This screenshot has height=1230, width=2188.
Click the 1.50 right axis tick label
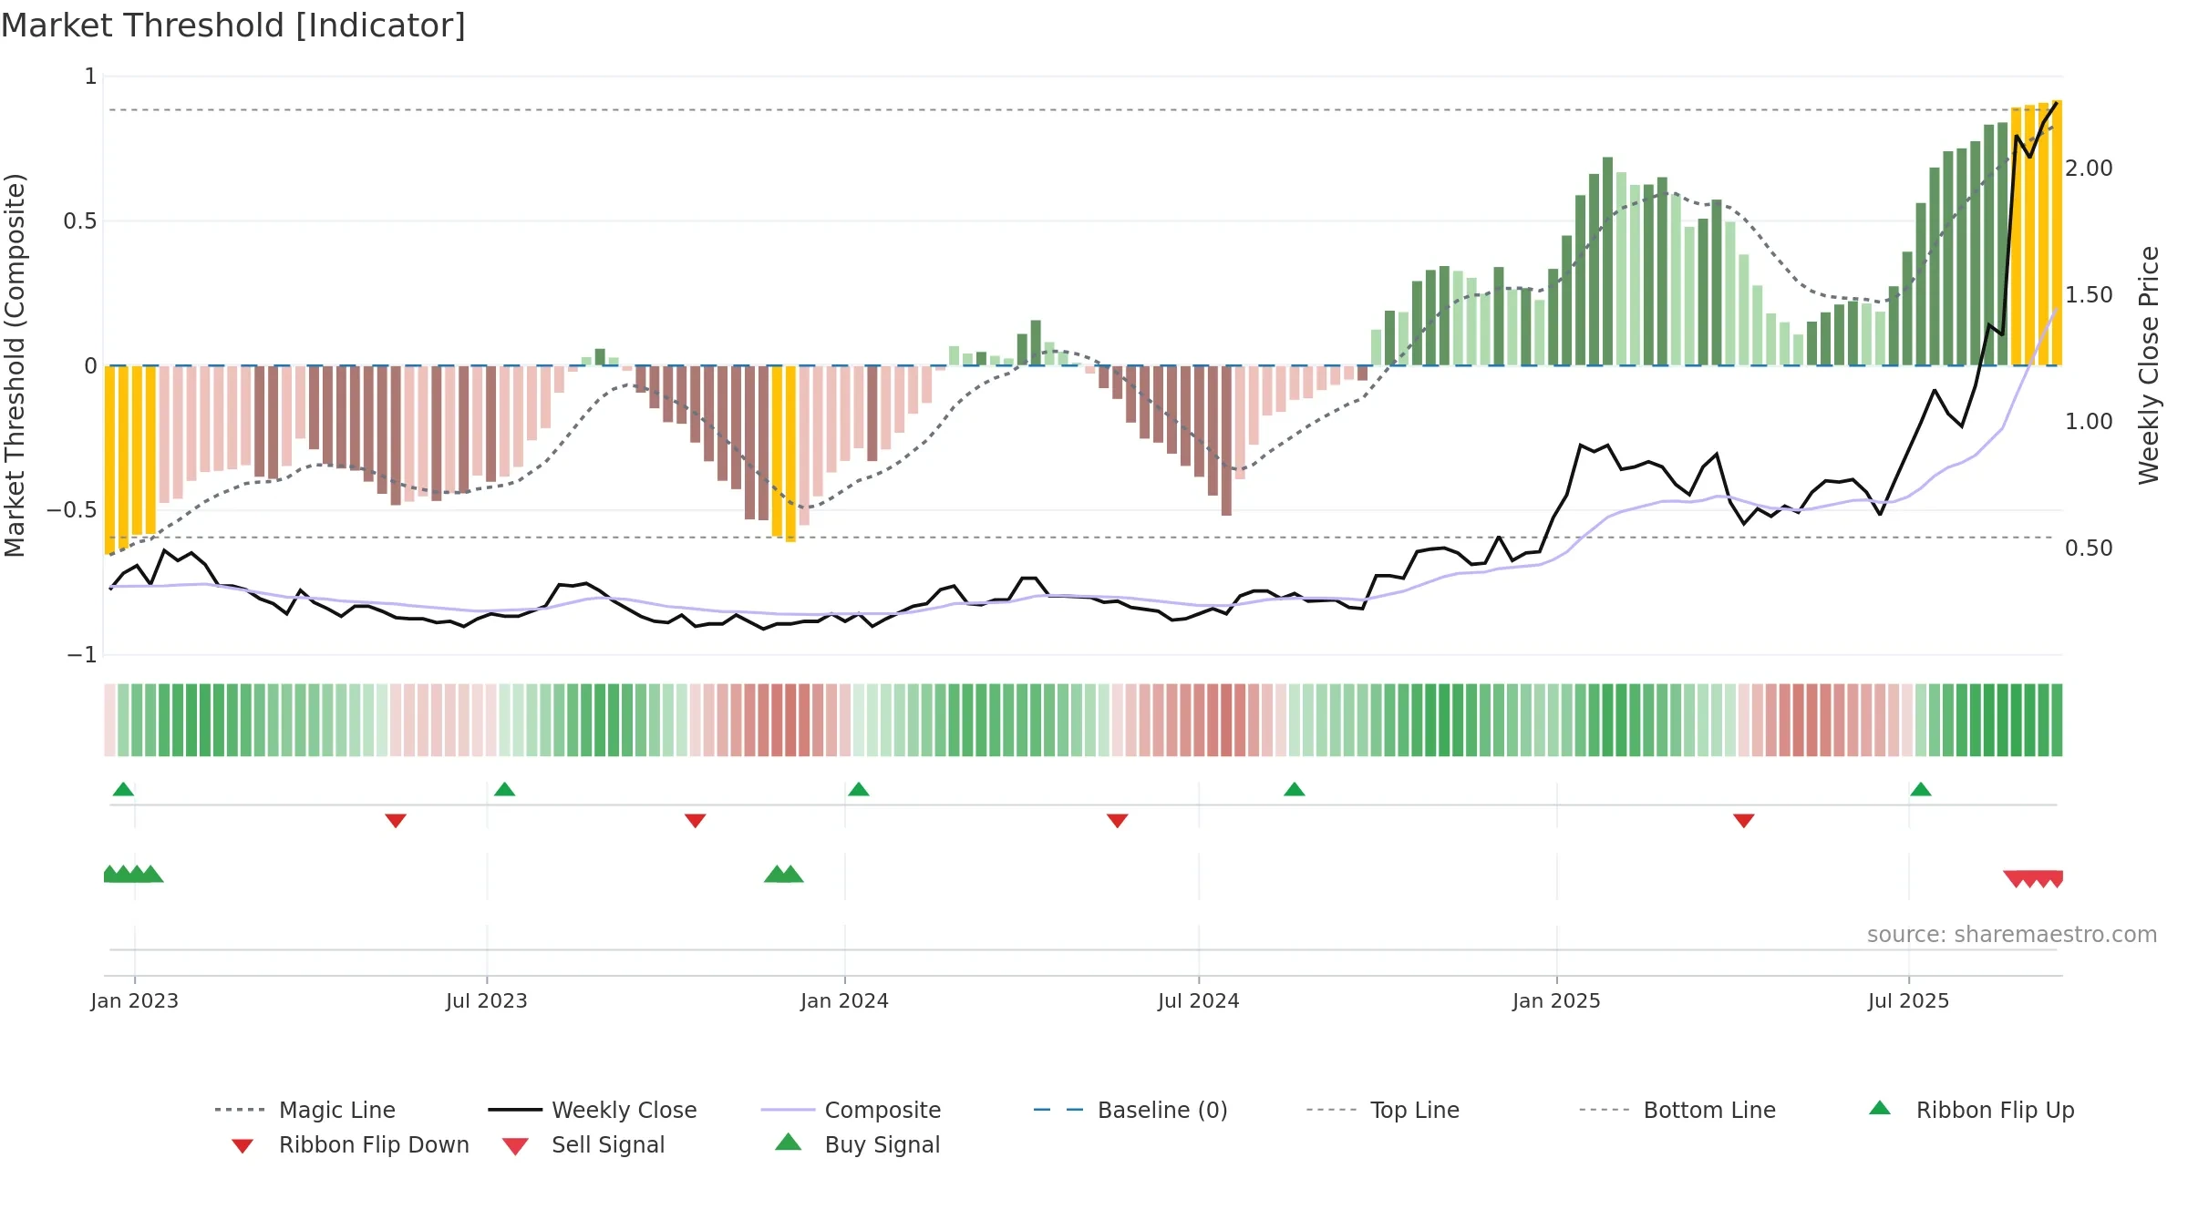(x=2089, y=295)
